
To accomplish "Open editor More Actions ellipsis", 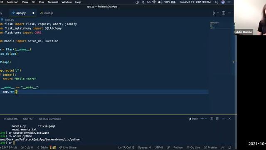I will pos(229,13).
